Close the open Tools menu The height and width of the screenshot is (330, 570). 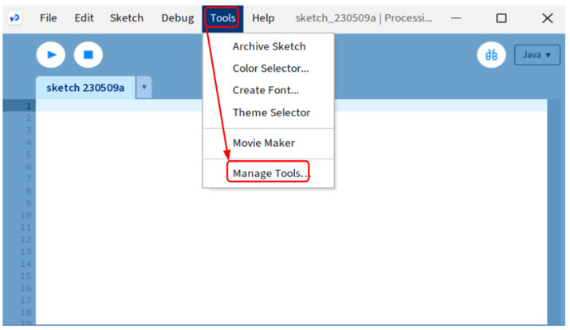[223, 18]
